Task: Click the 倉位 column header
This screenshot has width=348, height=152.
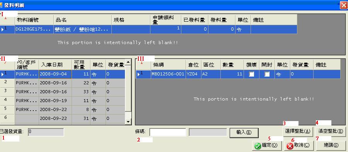Action: click(194, 65)
